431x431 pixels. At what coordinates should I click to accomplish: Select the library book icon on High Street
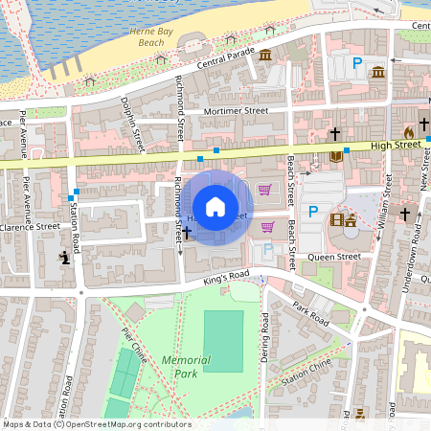click(x=336, y=156)
